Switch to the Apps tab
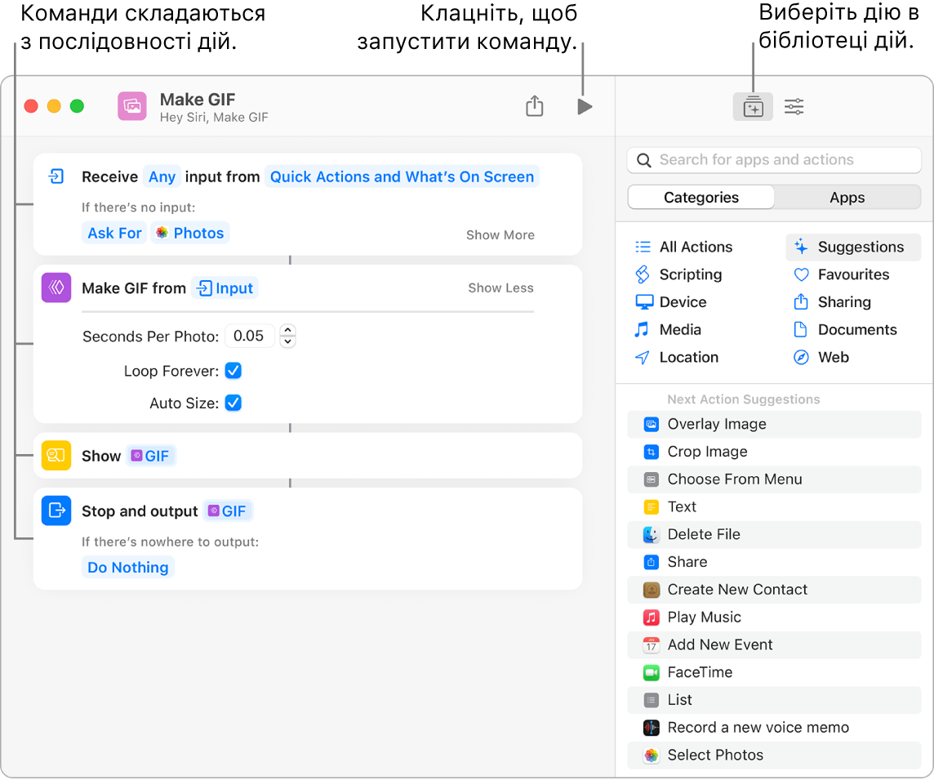 coord(847,198)
